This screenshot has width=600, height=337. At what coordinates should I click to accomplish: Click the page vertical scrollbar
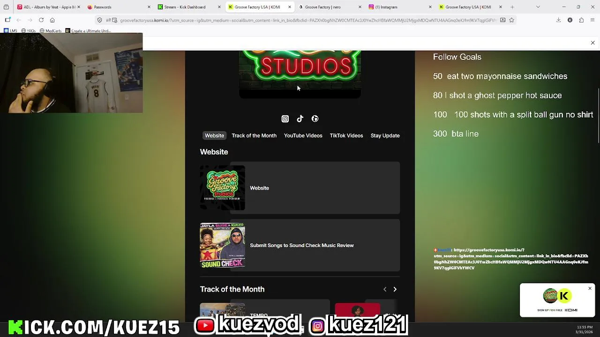(x=598, y=116)
